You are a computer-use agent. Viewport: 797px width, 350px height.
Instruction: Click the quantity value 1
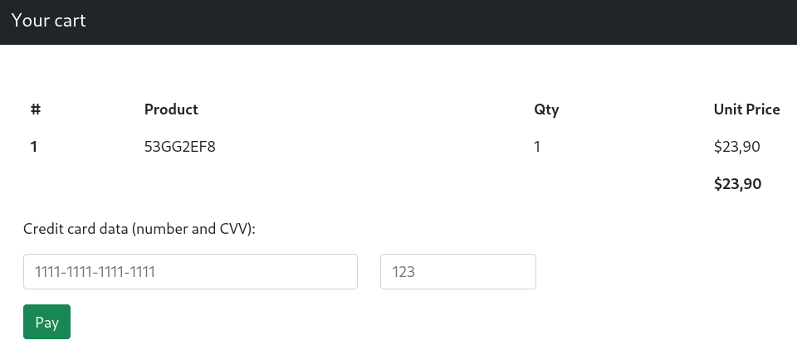pos(537,147)
